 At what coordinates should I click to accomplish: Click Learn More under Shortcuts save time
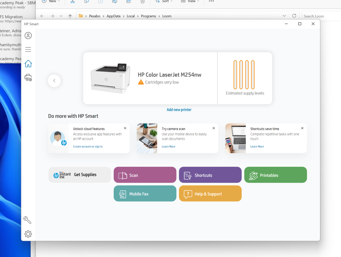click(x=257, y=146)
